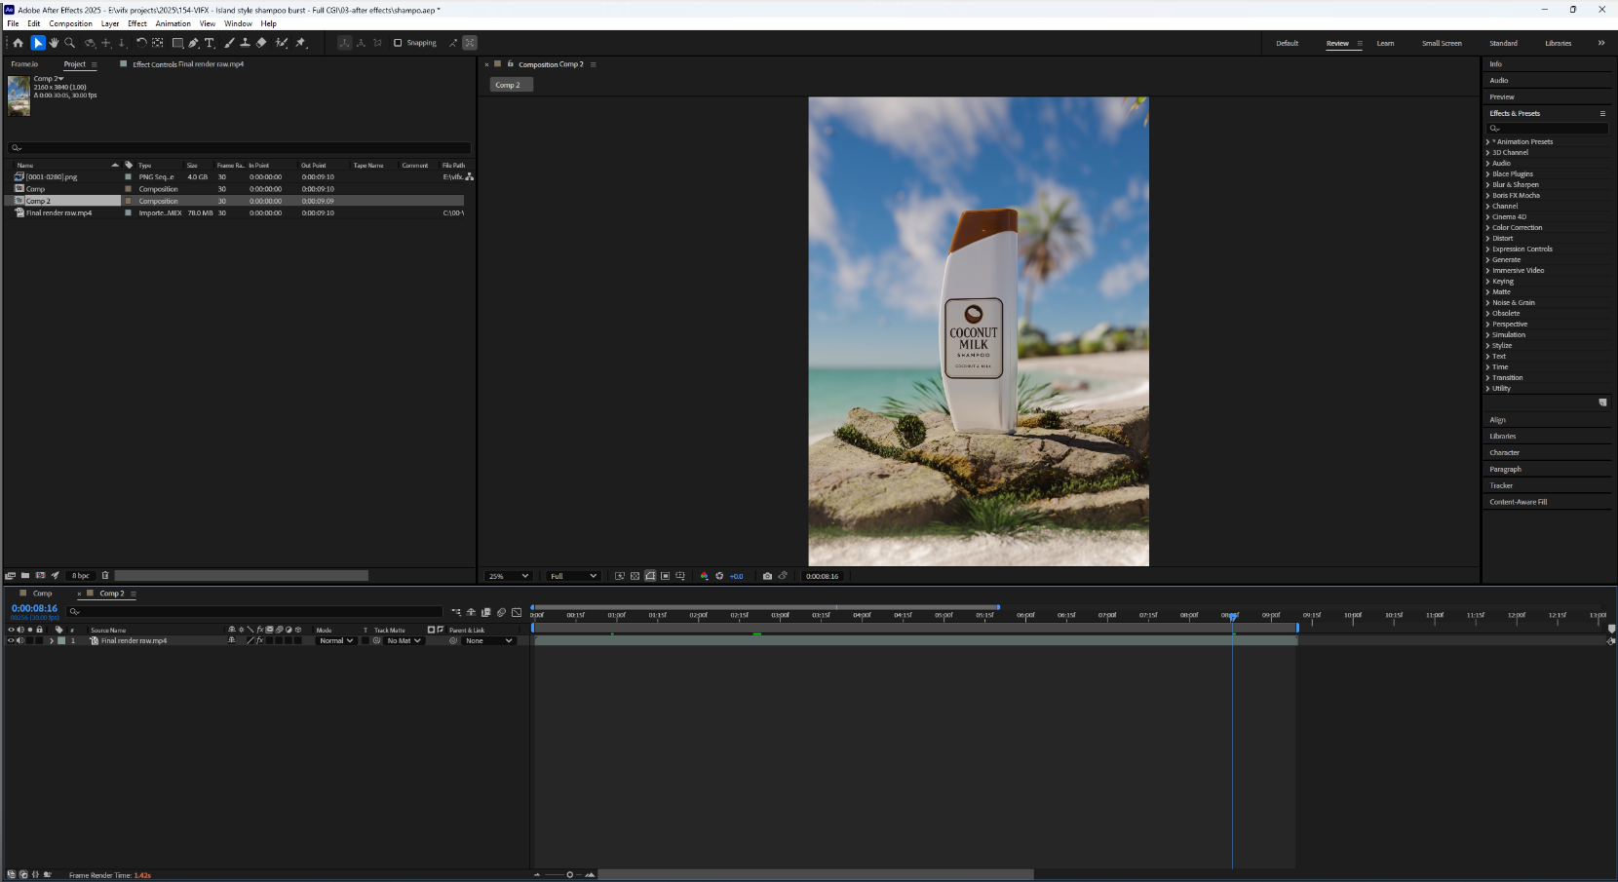Screen dimensions: 1618x882
Task: Select the Eraser tool
Action: click(261, 43)
